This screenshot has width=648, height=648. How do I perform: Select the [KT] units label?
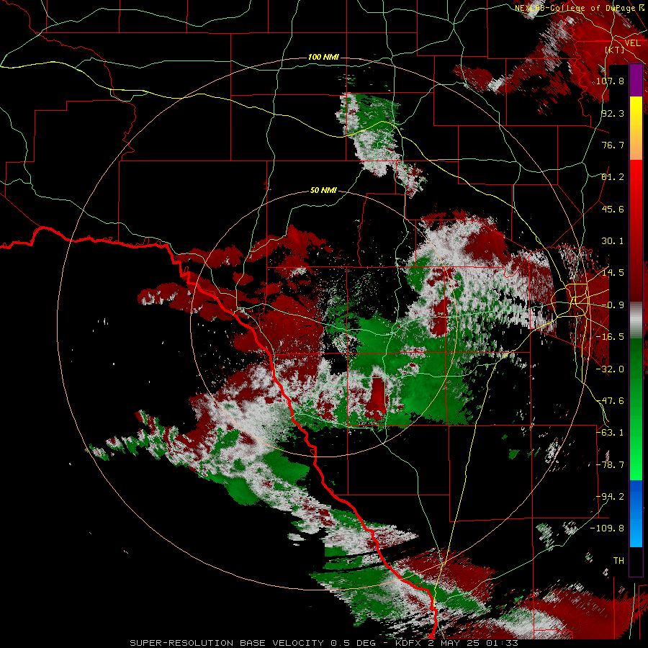pyautogui.click(x=615, y=50)
